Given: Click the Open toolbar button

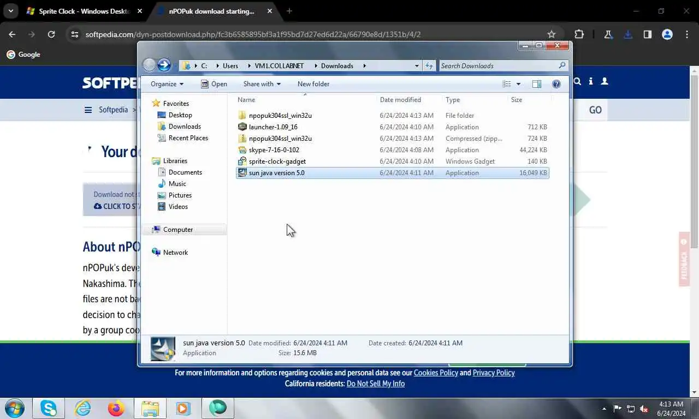Looking at the screenshot, I should 214,84.
